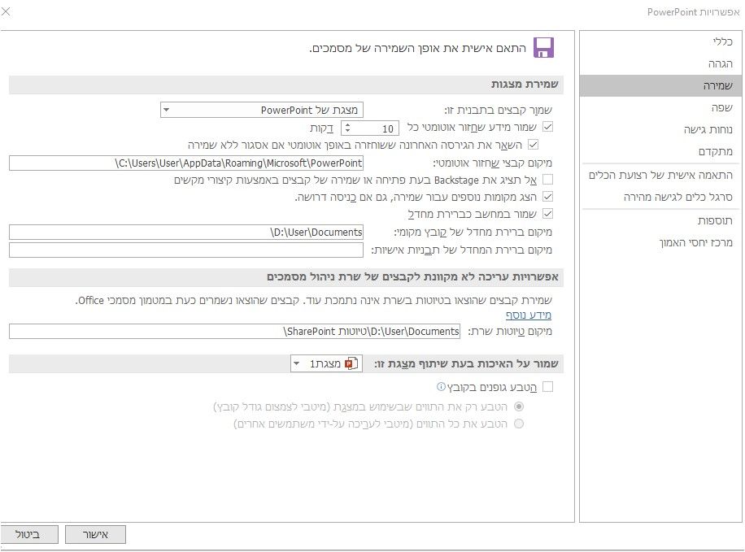Toggle keep last autosaved version checkbox
Viewport: 745px width, 552px height.
tap(533, 145)
